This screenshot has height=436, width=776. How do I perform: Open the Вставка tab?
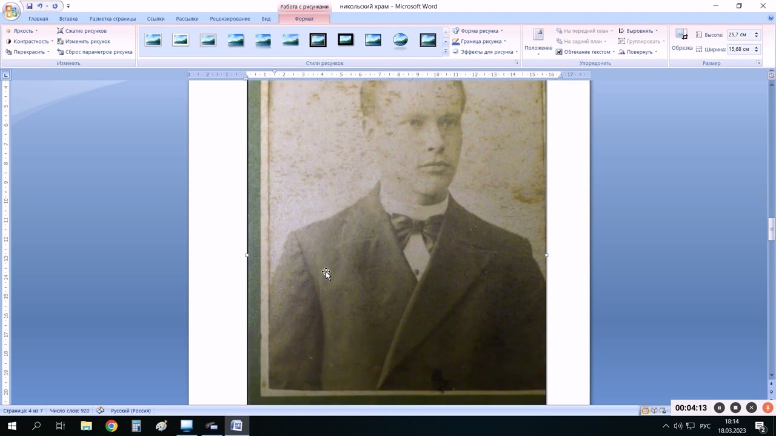(69, 19)
